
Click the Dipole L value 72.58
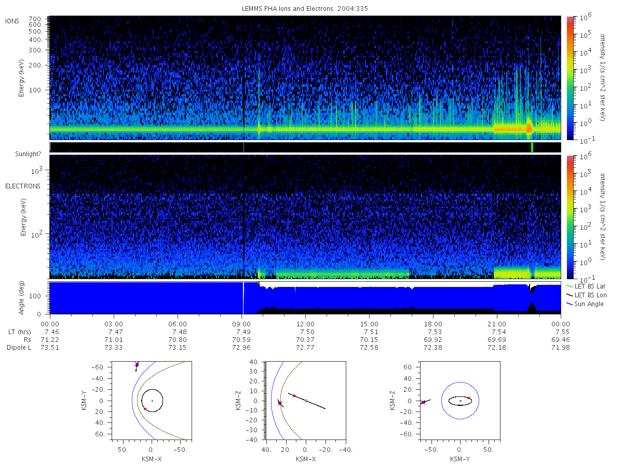(369, 347)
